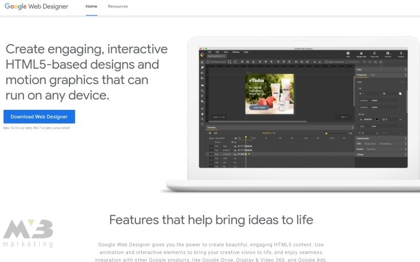The image size is (420, 262).
Task: Select the Text tool
Action: point(202,96)
